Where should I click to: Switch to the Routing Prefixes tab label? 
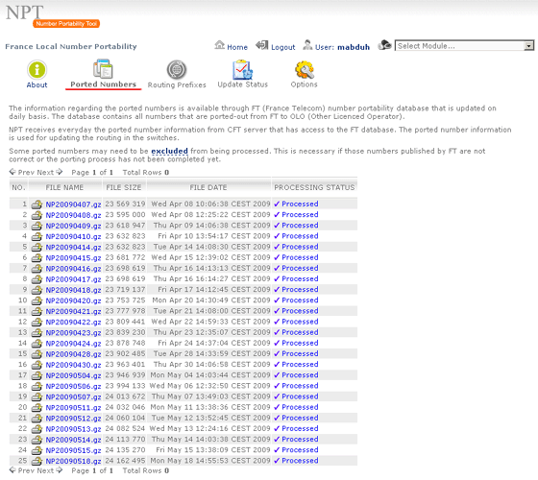[x=177, y=84]
